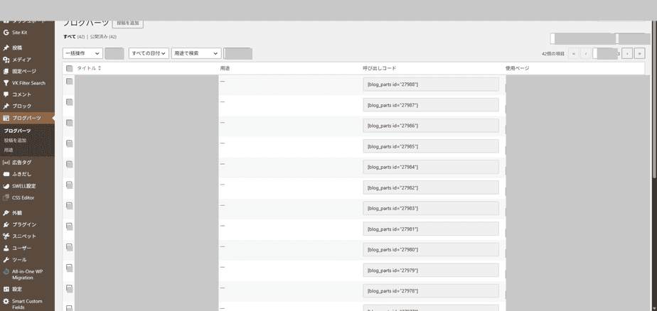Click the pin icon beside 投稿
This screenshot has height=311, width=657.
6,48
